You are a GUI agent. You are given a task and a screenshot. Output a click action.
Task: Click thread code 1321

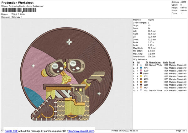(x=166, y=71)
